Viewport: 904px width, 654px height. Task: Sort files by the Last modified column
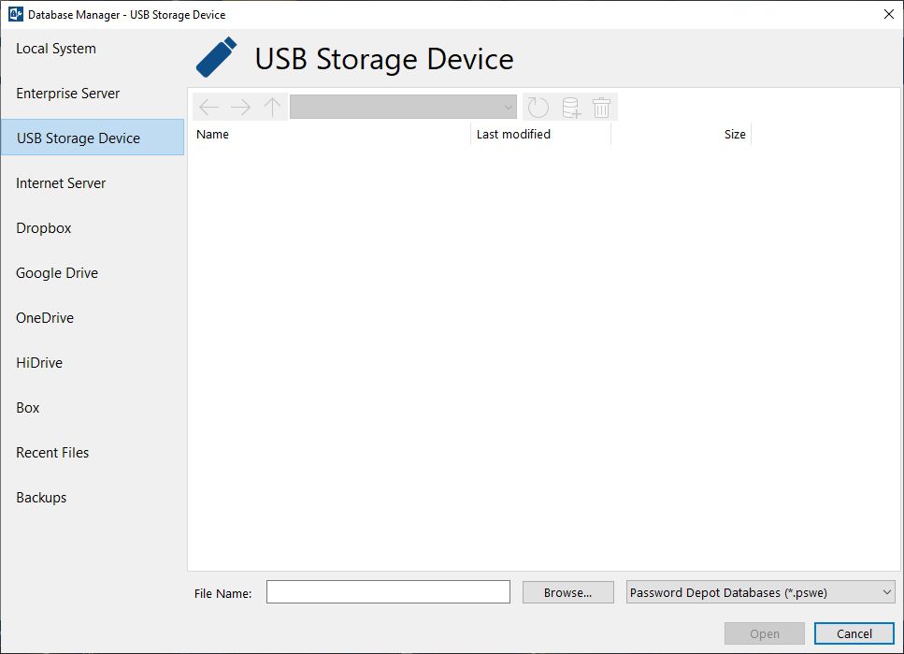point(513,135)
